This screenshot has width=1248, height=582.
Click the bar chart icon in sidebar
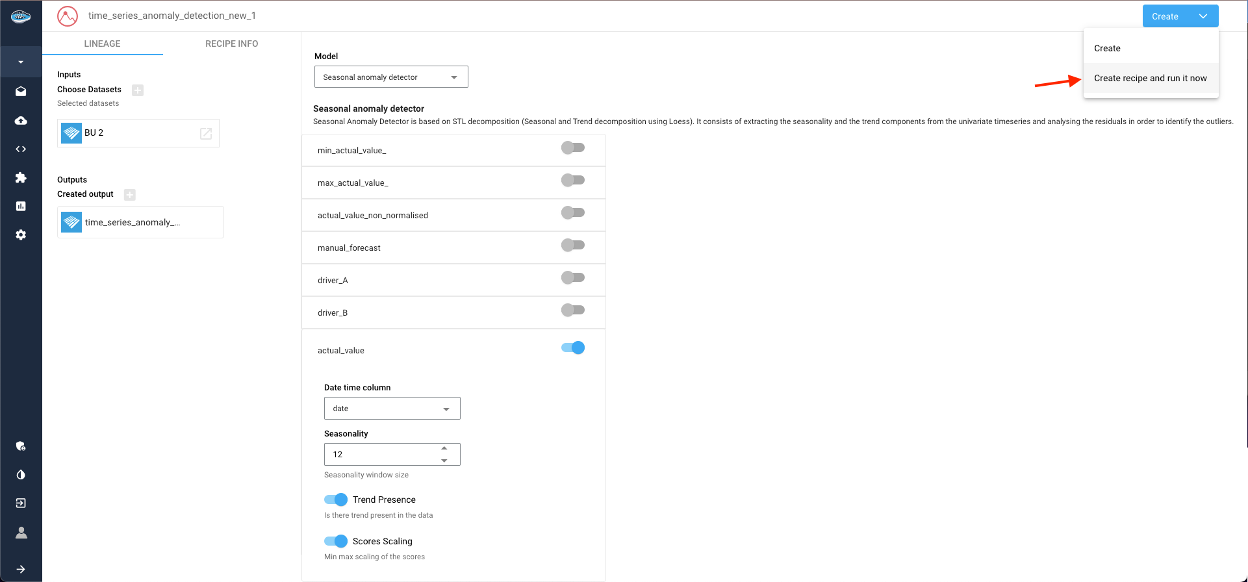tap(21, 206)
